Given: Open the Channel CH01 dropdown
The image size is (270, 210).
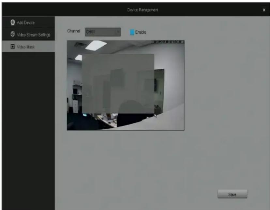Looking at the screenshot, I should pos(103,32).
